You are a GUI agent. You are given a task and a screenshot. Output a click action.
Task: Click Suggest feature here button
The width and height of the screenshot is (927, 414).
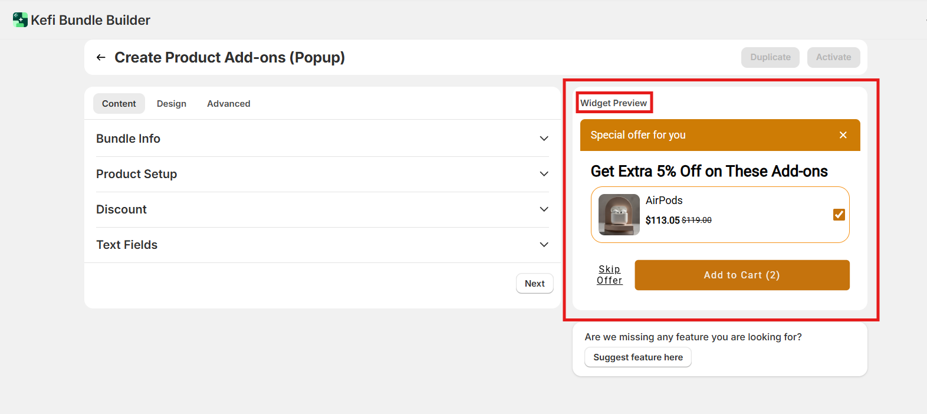(637, 357)
